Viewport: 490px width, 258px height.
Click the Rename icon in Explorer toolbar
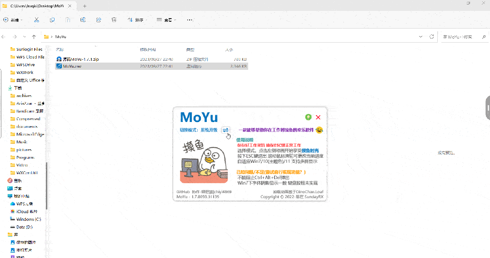tap(83, 20)
